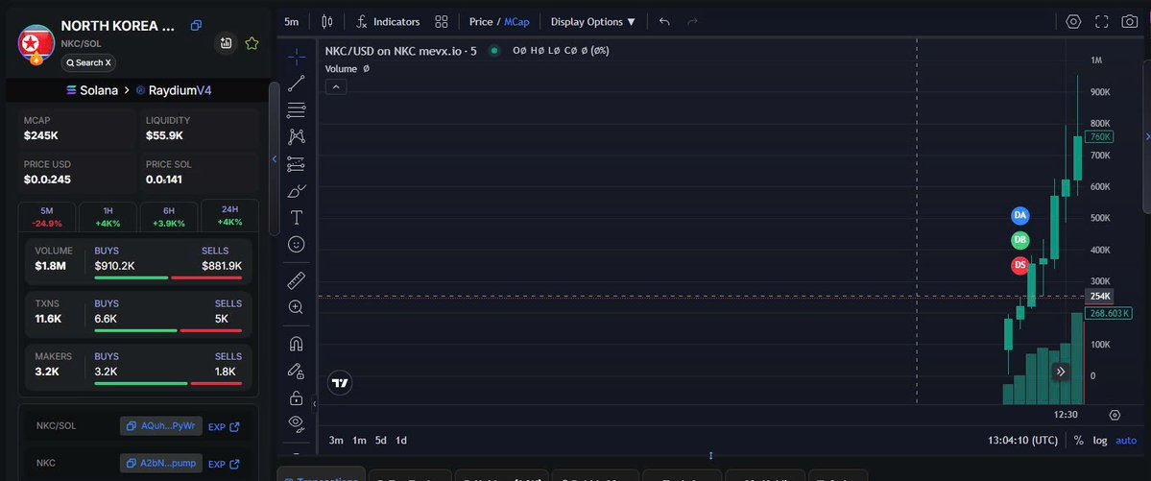Select the 24H stats period tab
Image resolution: width=1151 pixels, height=481 pixels.
[229, 215]
